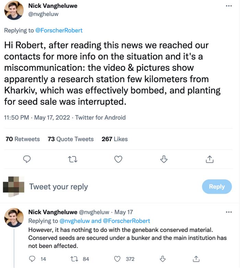Screen dimensions: 240x268
Task: View the 267 Likes list
Action: tap(115, 139)
